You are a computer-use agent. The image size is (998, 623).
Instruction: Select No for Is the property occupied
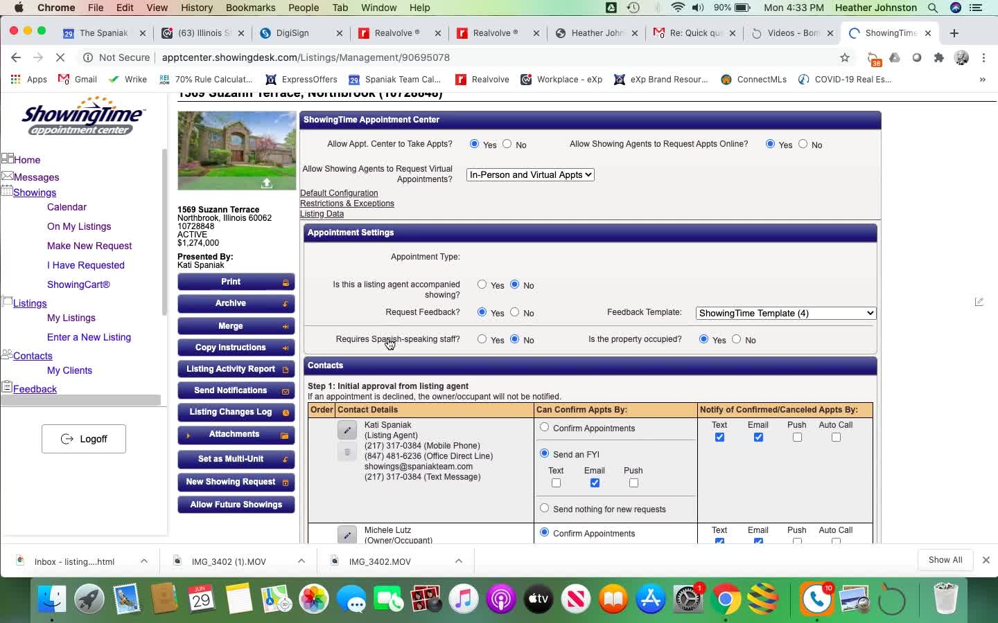click(x=736, y=339)
